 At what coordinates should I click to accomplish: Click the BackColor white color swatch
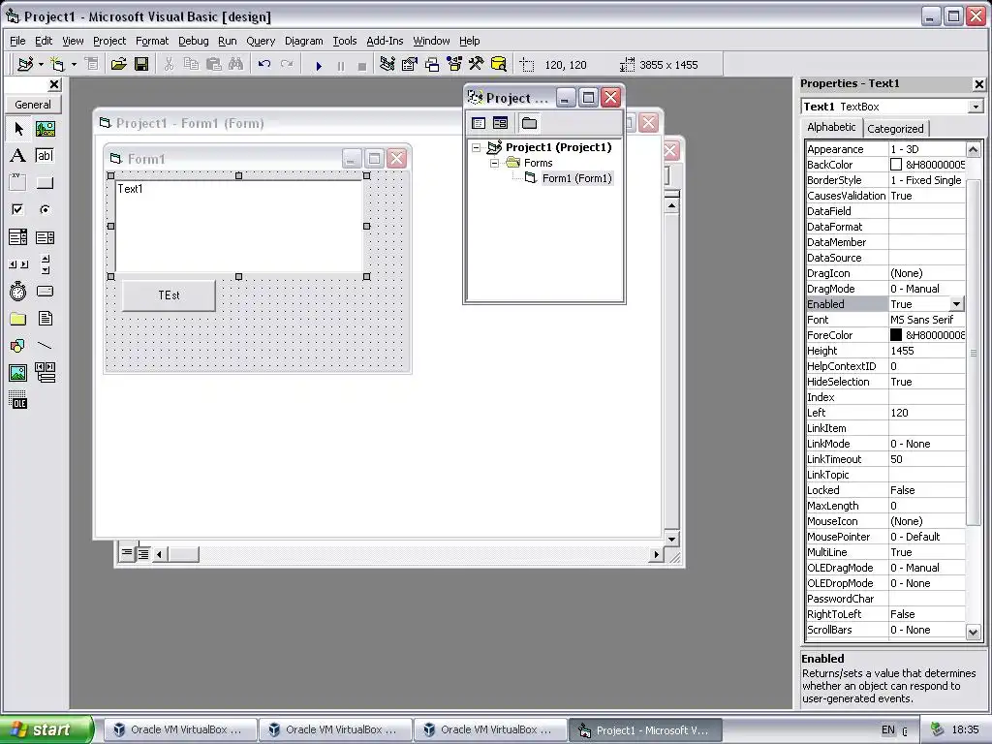(896, 165)
